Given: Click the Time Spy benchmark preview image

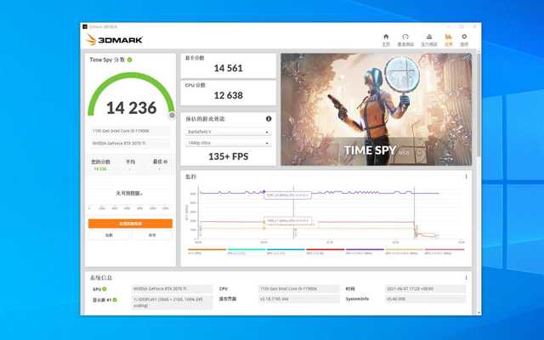Looking at the screenshot, I should (x=376, y=110).
